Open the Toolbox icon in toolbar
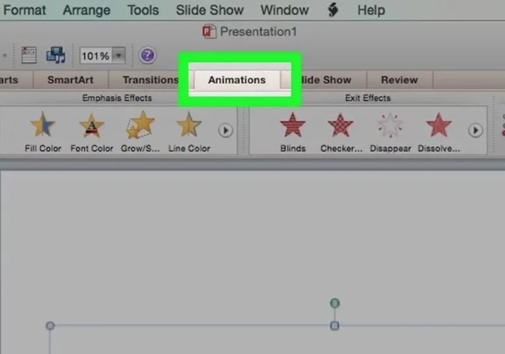 click(28, 55)
